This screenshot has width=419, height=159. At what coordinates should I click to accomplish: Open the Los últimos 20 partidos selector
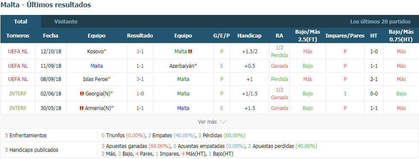click(x=380, y=22)
